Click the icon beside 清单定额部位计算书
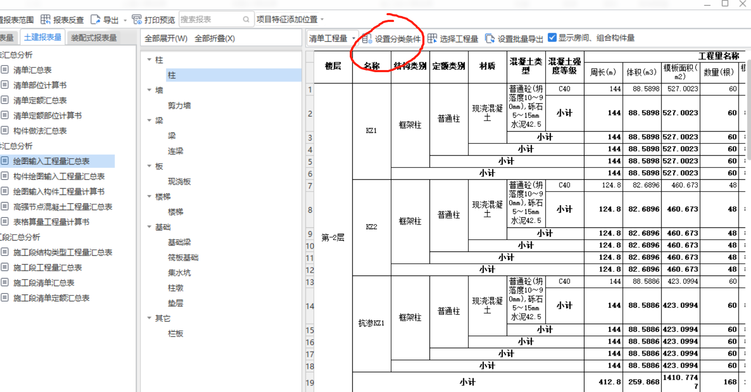The image size is (751, 392). tap(5, 115)
